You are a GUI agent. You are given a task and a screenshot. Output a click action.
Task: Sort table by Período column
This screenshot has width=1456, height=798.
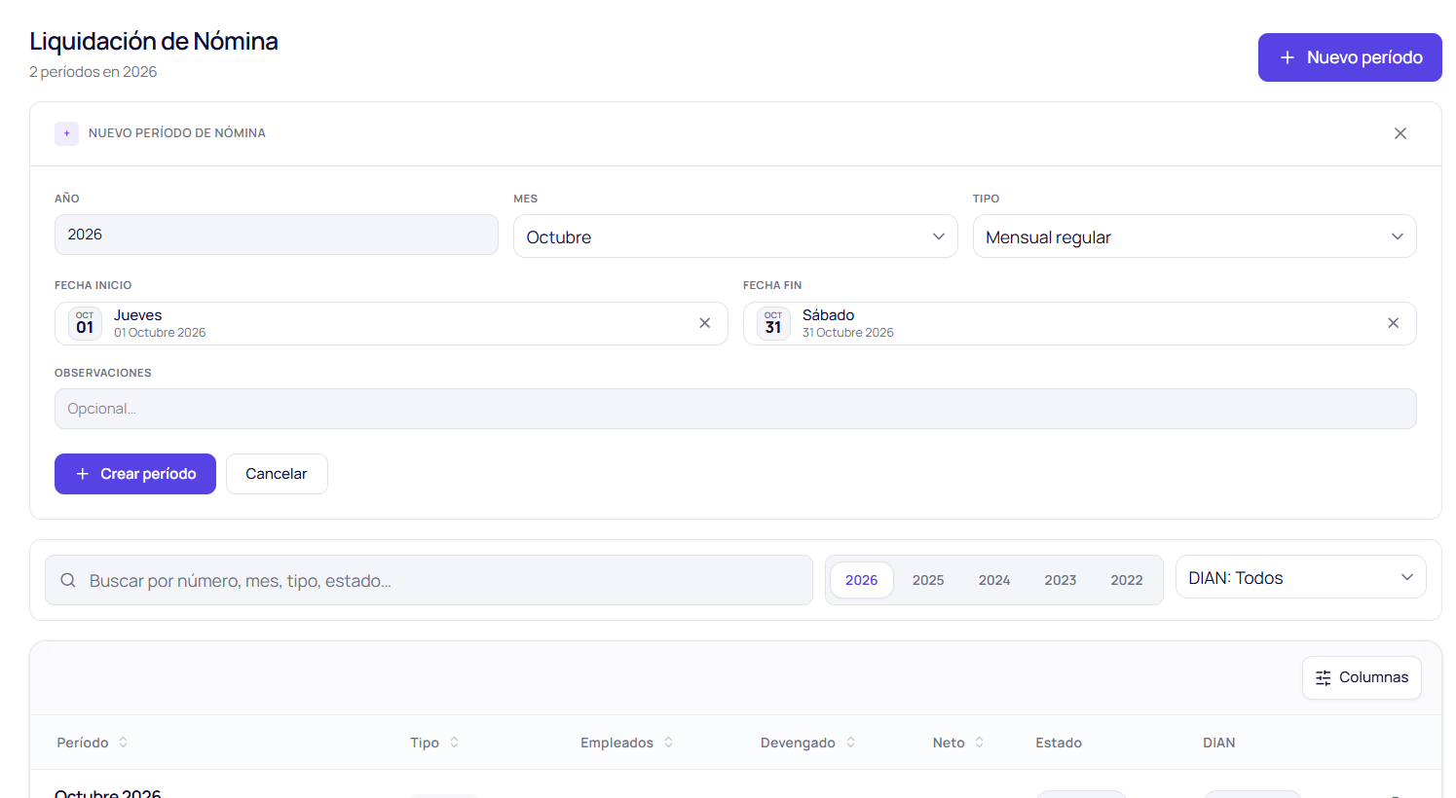pos(93,743)
